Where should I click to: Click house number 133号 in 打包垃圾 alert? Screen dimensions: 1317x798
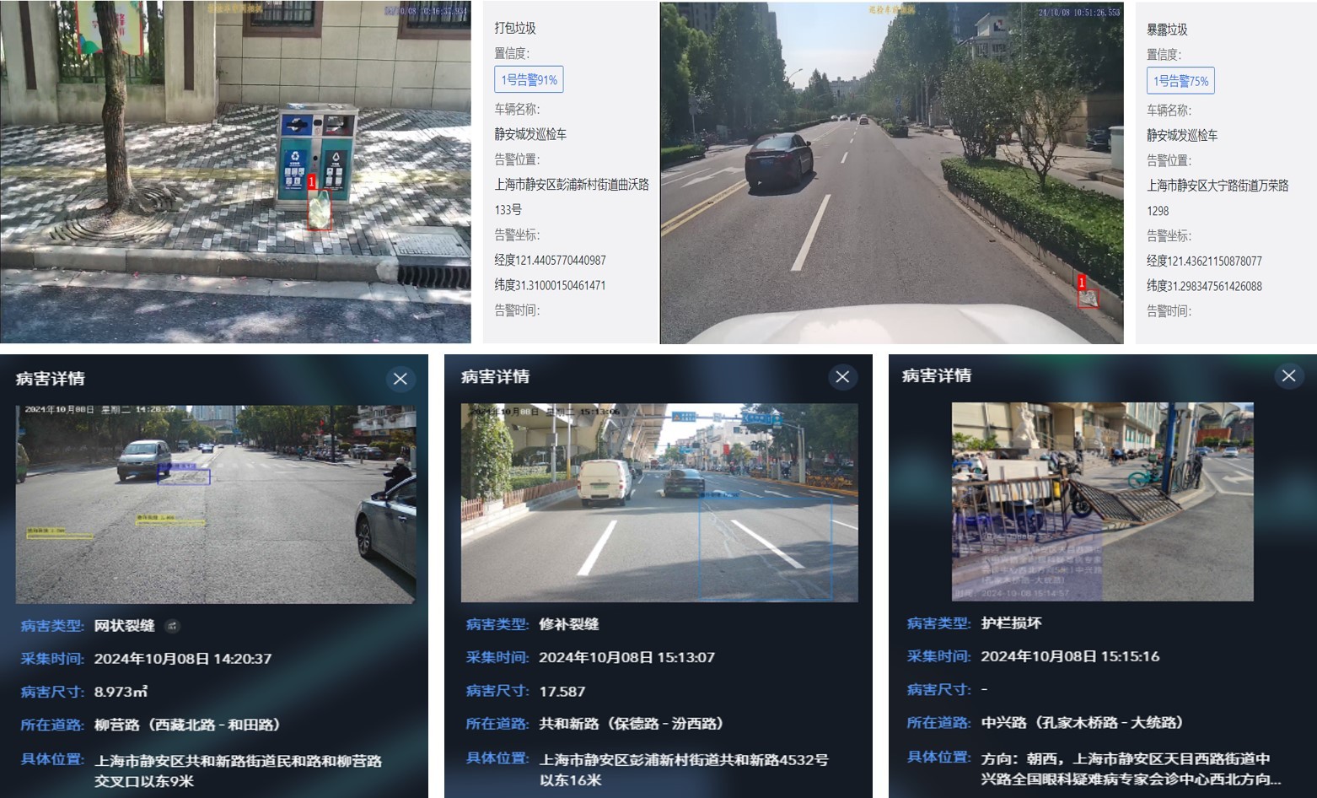pos(508,210)
